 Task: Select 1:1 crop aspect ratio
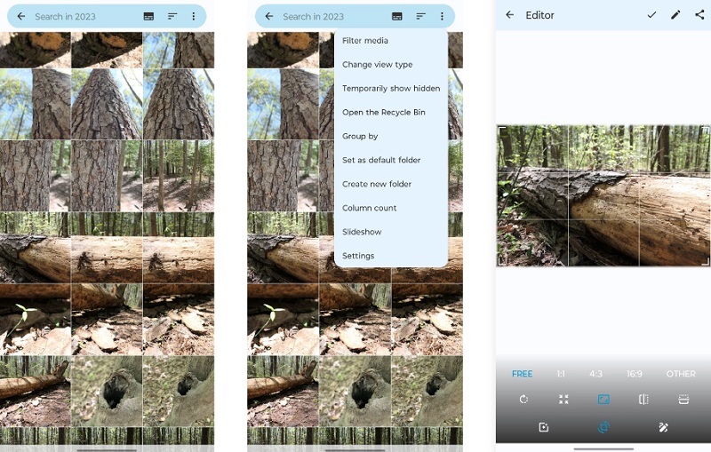tap(561, 374)
